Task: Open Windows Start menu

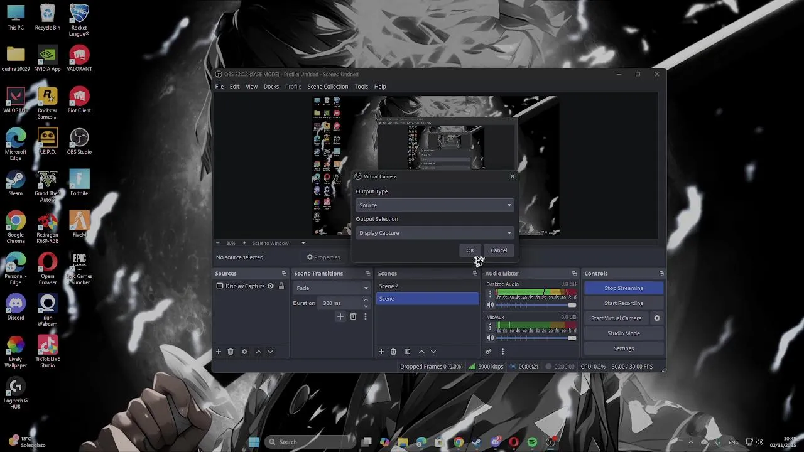Action: click(254, 442)
